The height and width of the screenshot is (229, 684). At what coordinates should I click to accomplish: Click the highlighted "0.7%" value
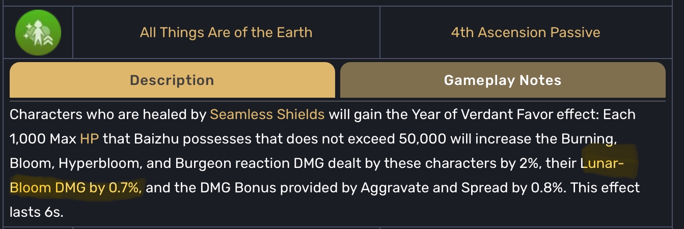point(125,188)
